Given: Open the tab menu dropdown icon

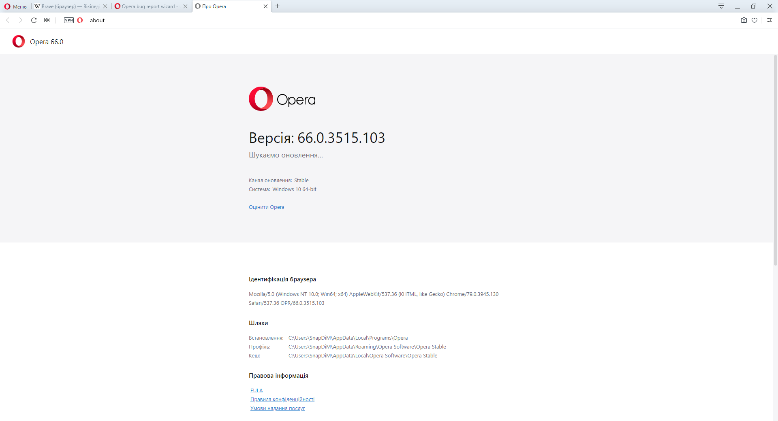Looking at the screenshot, I should 721,6.
